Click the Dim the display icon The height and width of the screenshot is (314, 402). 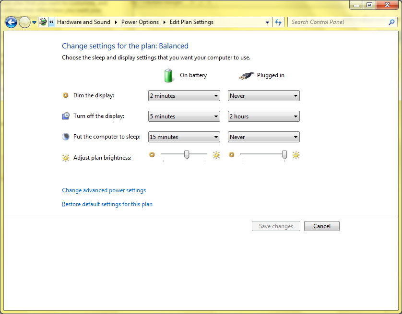[66, 95]
